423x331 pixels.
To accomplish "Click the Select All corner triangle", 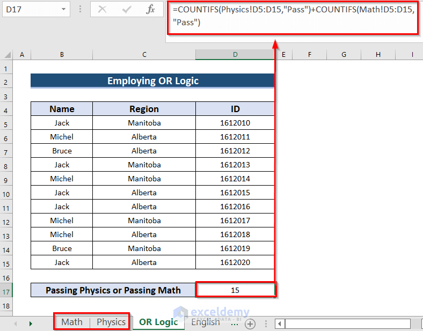I will pyautogui.click(x=8, y=55).
